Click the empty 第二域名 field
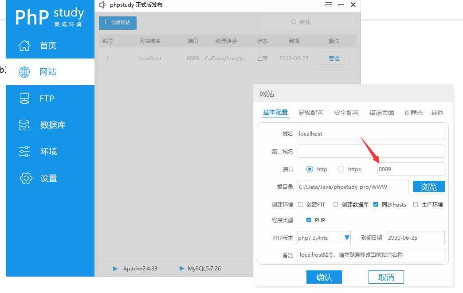463x293 pixels. pos(371,151)
